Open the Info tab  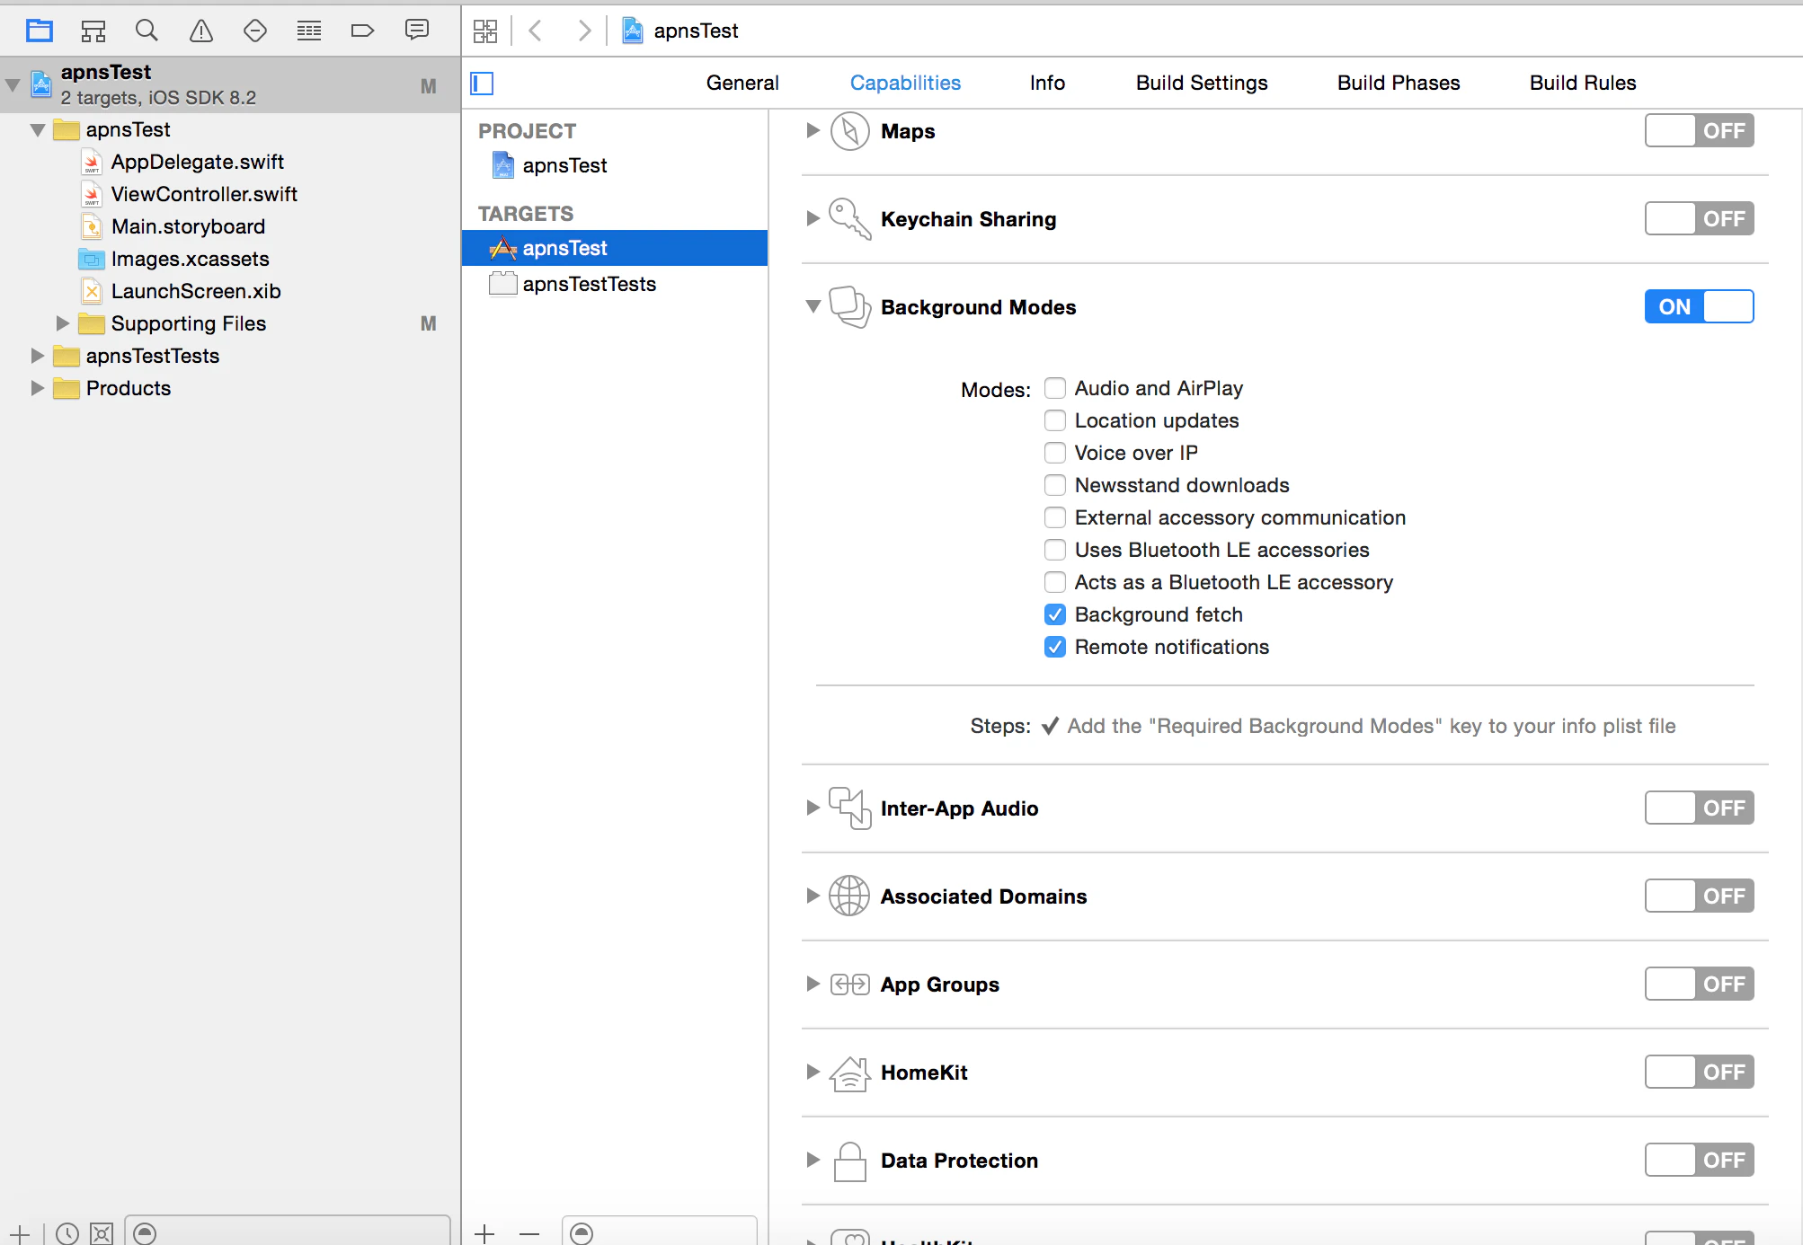[1047, 84]
